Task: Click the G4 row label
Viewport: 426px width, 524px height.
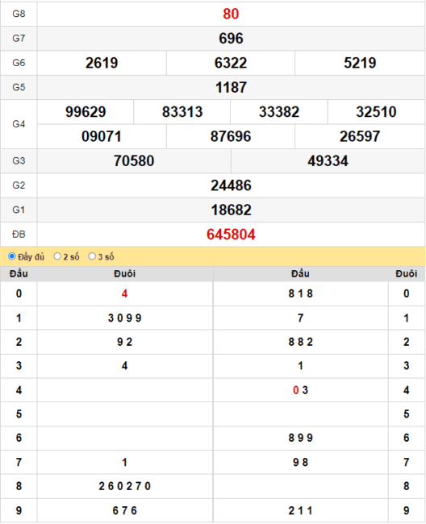Action: (x=19, y=124)
